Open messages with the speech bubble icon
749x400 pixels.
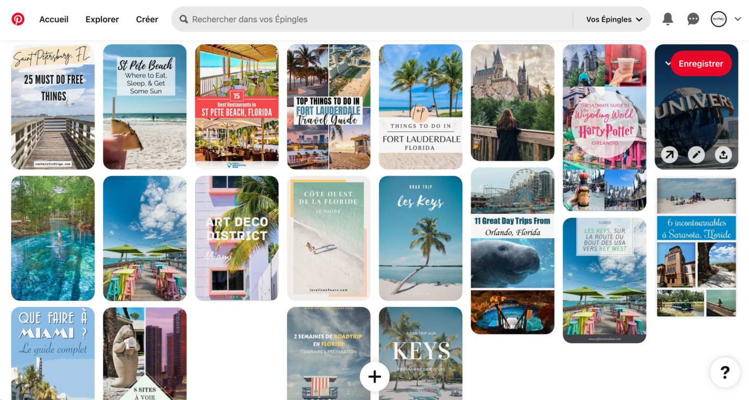693,19
